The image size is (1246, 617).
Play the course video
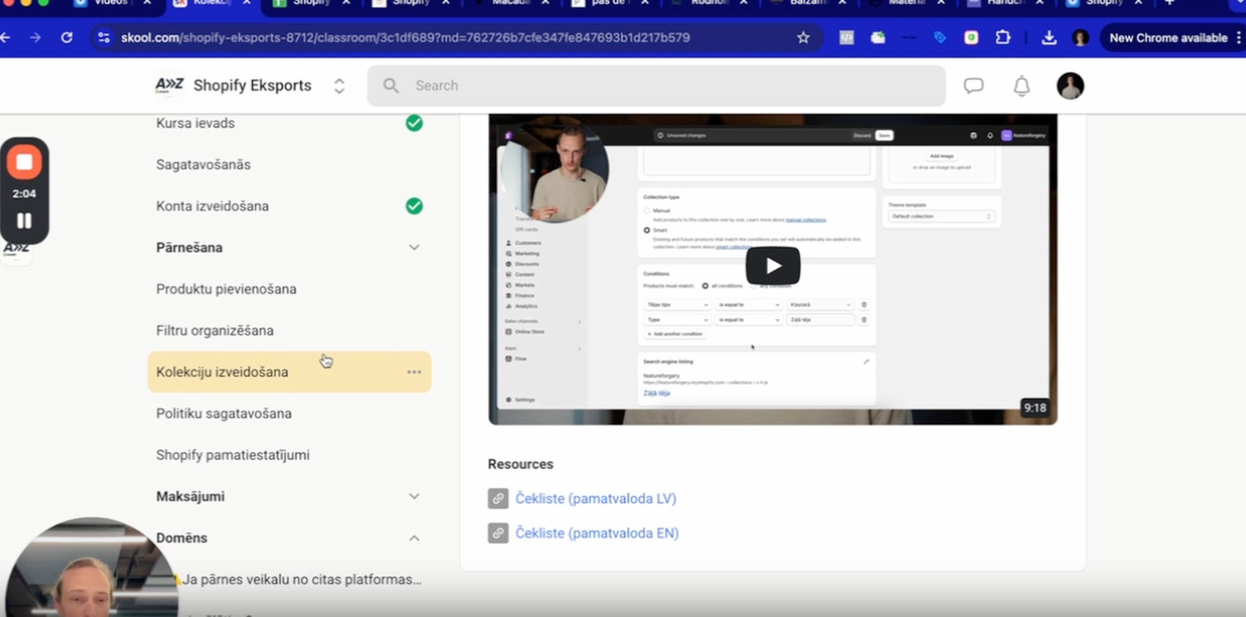point(772,265)
